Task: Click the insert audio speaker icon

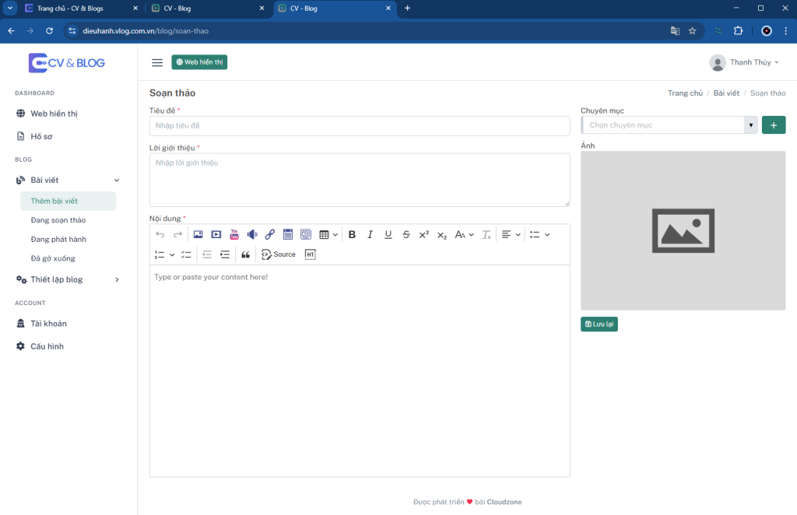Action: click(252, 234)
